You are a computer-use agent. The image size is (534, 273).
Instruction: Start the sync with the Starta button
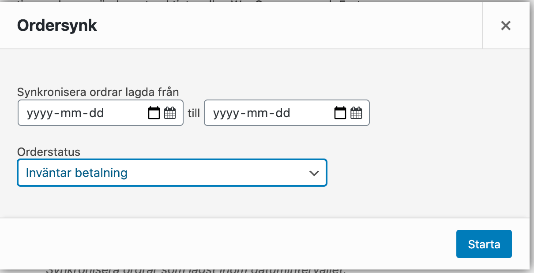[x=484, y=244]
